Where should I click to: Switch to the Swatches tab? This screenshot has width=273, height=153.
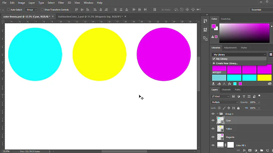point(226,19)
